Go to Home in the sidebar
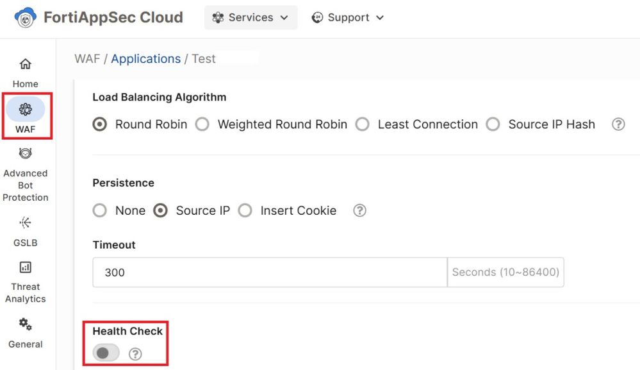The height and width of the screenshot is (370, 640). point(26,64)
